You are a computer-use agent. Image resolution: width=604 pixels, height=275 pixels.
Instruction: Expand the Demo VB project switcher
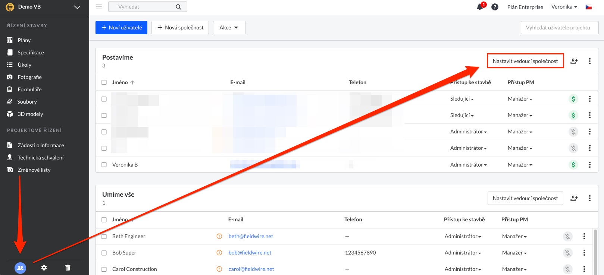coord(77,7)
